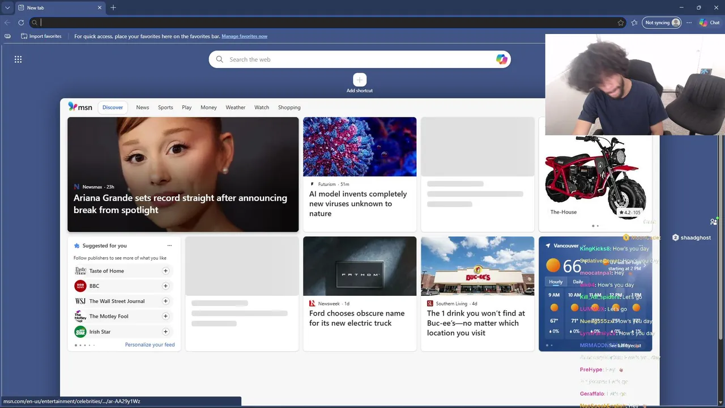Read Ford electric truck article
Viewport: 725px width, 408px height.
(x=357, y=318)
